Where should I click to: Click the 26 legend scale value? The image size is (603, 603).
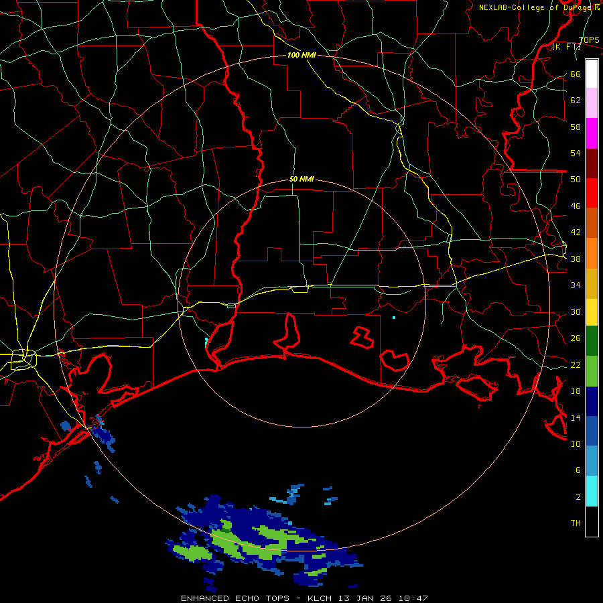[576, 338]
